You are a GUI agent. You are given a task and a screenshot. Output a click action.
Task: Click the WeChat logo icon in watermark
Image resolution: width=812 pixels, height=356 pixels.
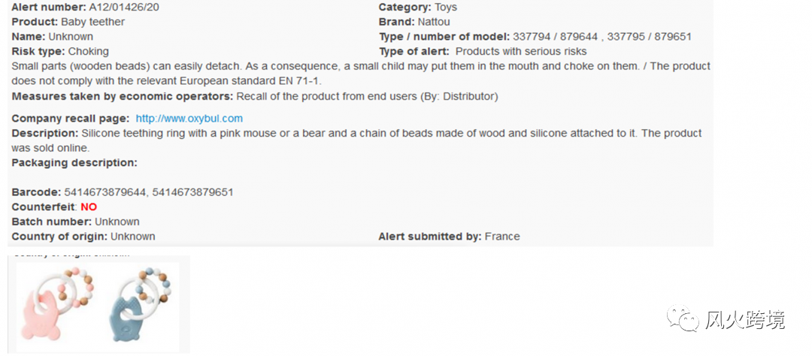click(683, 318)
